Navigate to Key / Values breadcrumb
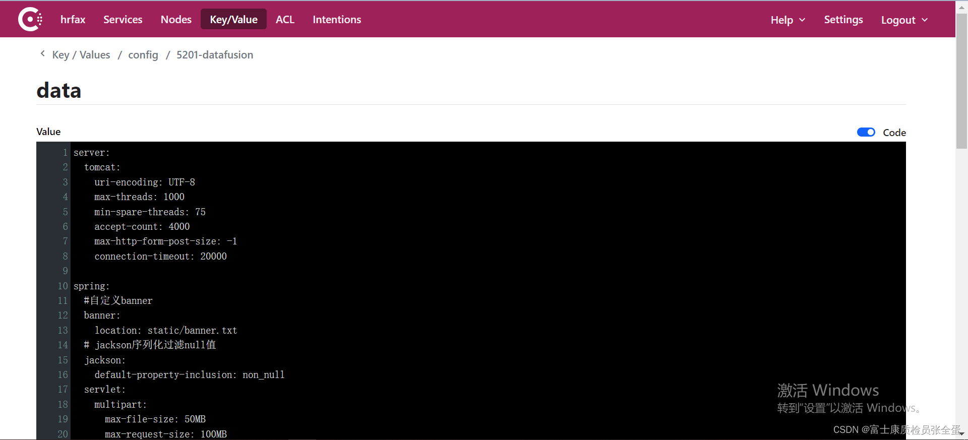Screen dimensions: 968x440 [x=81, y=55]
